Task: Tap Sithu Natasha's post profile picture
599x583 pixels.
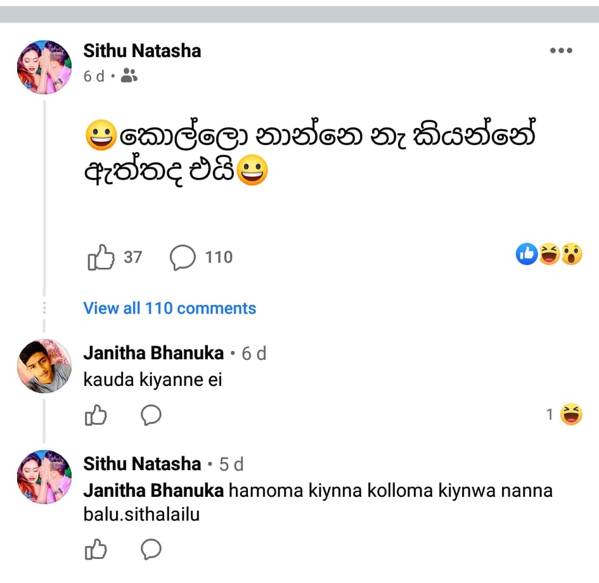Action: (44, 67)
